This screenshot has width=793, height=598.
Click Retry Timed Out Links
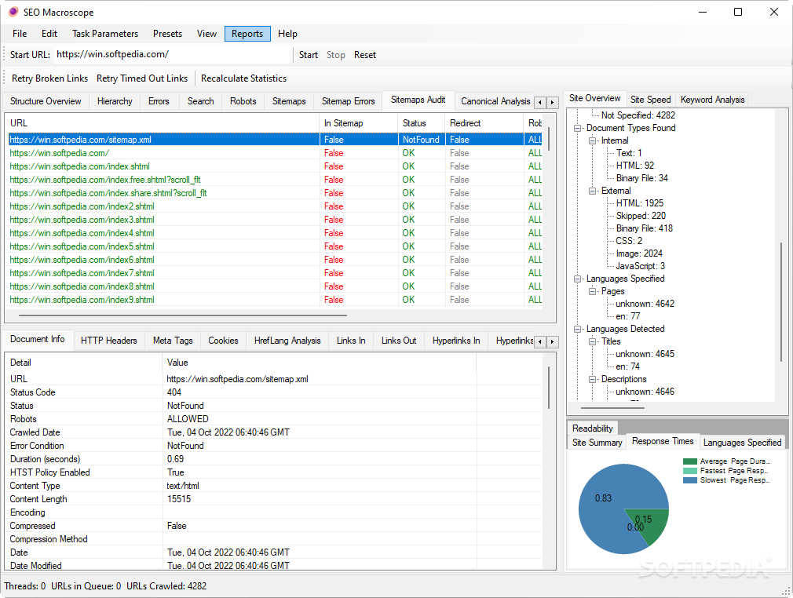pos(142,78)
